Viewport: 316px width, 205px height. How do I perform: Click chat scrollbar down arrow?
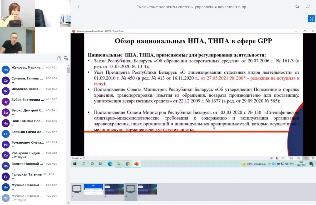click(68, 203)
